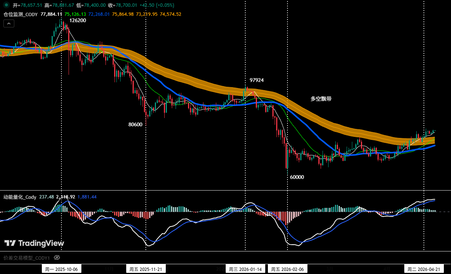Select the 仓位监测_CODY indicator title

pos(21,13)
